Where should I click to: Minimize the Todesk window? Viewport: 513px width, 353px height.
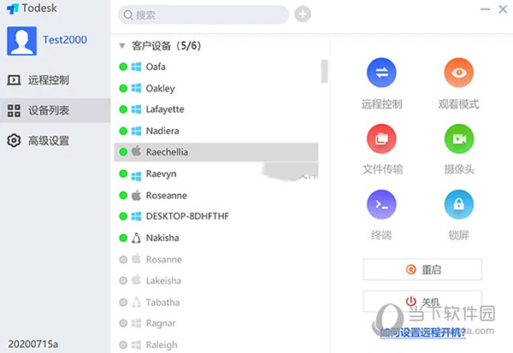click(485, 9)
